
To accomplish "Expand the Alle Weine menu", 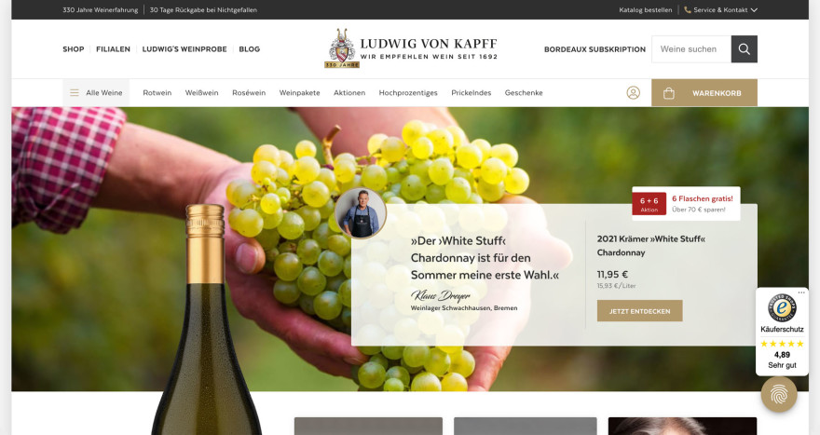I will point(96,92).
